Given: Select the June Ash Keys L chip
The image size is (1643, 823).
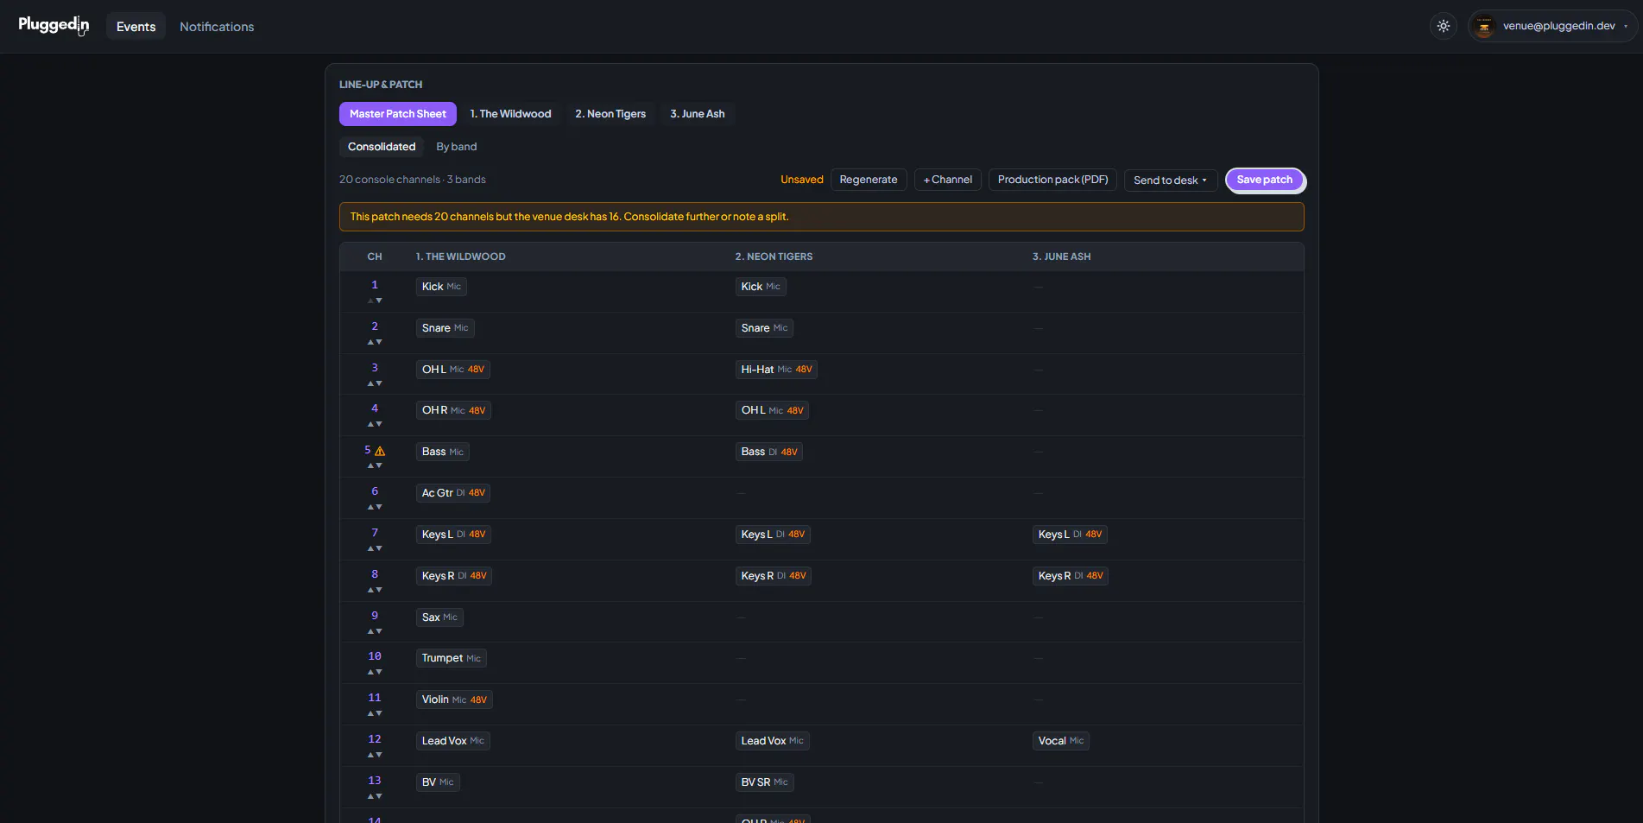Looking at the screenshot, I should point(1071,535).
